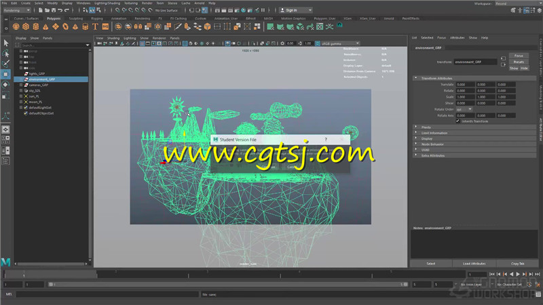The height and width of the screenshot is (305, 543).
Task: Open the Lighting/Shading menu
Action: (x=107, y=3)
